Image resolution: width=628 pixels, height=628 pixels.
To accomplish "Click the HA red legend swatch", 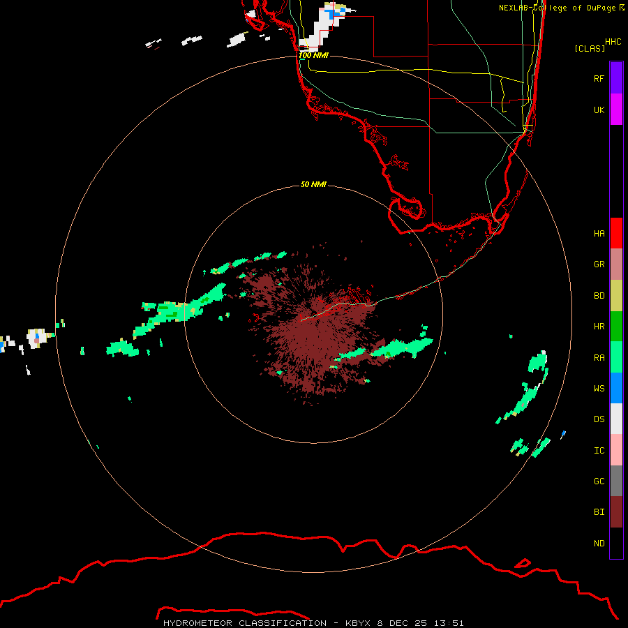I will [616, 233].
